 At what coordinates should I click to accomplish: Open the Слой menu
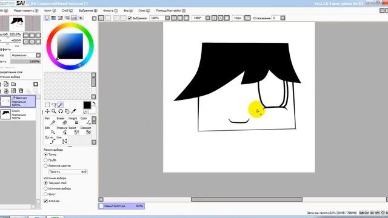67,11
